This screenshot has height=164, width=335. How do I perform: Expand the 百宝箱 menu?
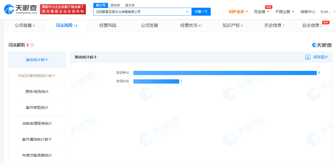[x=262, y=12]
